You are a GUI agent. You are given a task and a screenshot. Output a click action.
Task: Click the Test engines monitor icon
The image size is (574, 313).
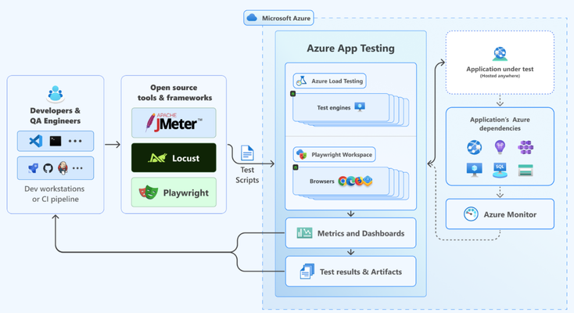[360, 107]
